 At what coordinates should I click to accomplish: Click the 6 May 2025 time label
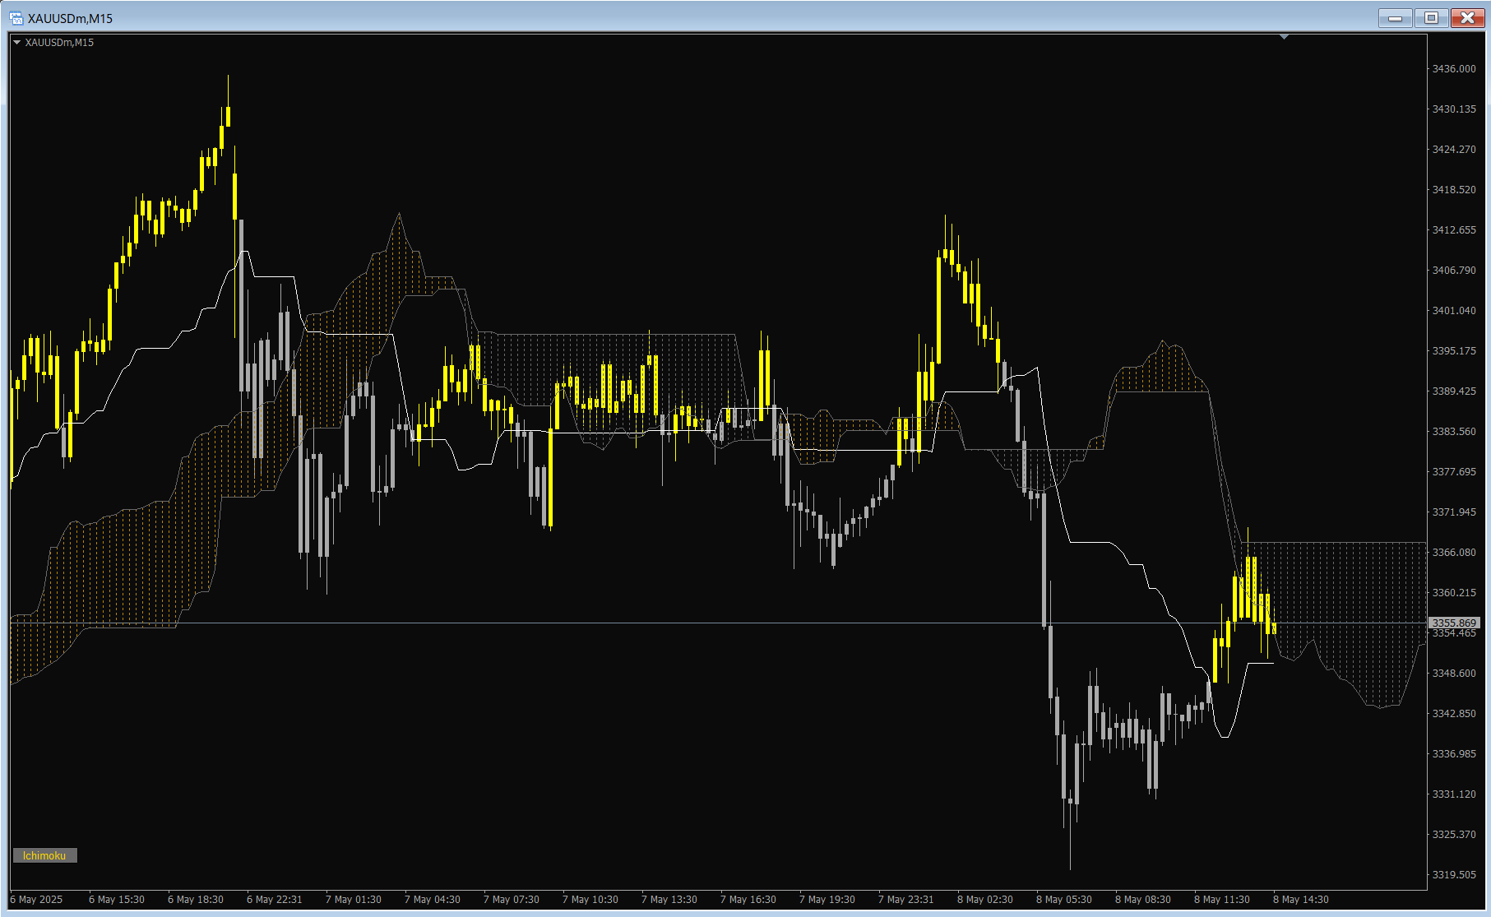point(36,900)
